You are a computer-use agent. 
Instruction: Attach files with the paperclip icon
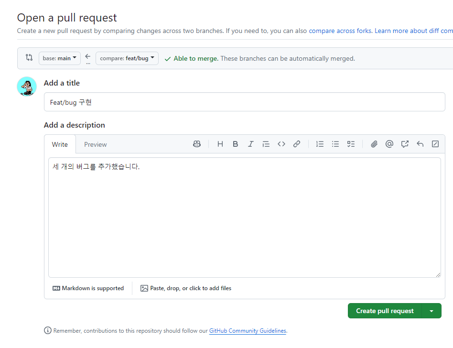click(x=374, y=143)
